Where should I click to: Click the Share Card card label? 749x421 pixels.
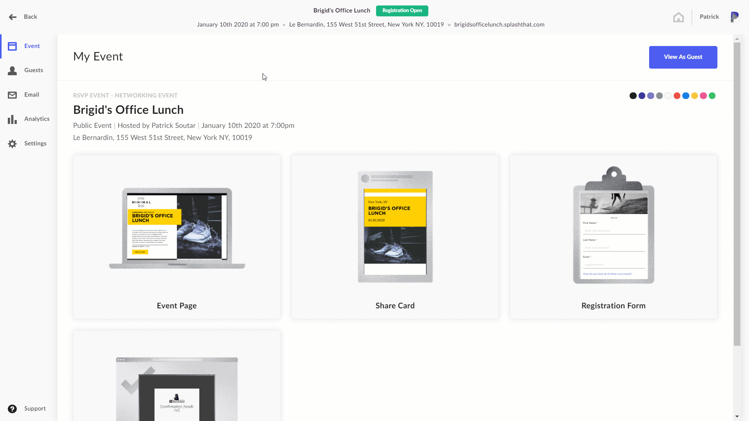coord(395,306)
